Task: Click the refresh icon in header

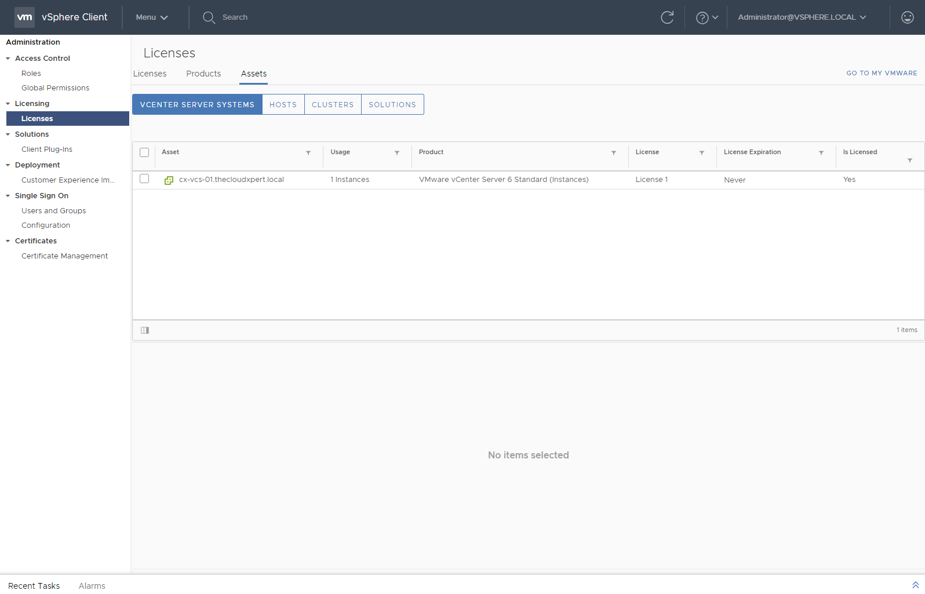Action: (667, 17)
